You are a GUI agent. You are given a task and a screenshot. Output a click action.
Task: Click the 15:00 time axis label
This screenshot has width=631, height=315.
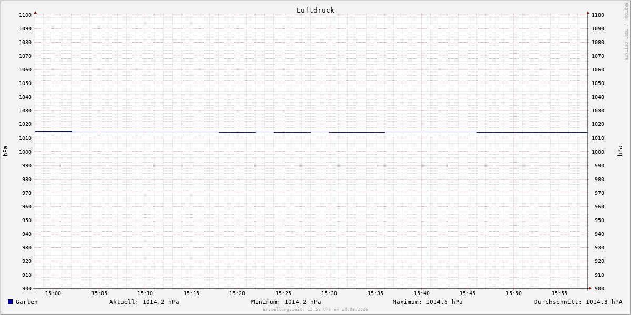coord(53,293)
